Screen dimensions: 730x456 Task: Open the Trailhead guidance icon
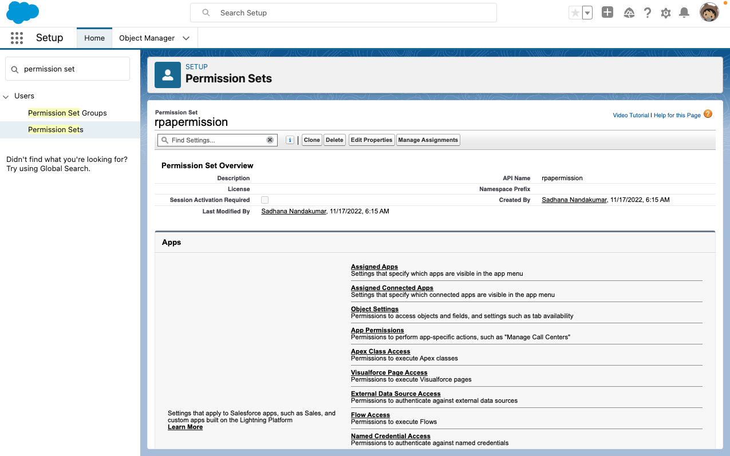click(629, 13)
